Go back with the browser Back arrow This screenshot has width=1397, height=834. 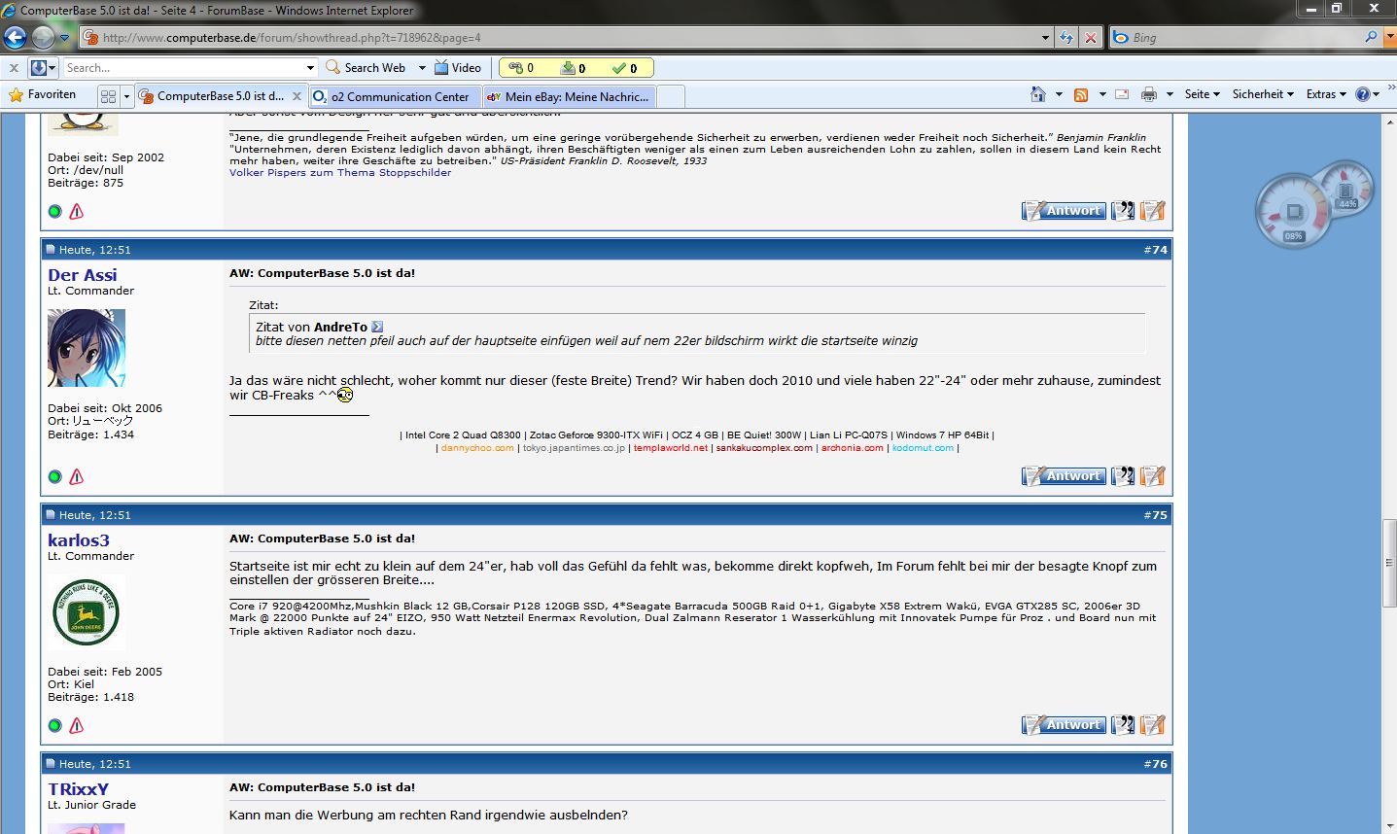(x=15, y=38)
